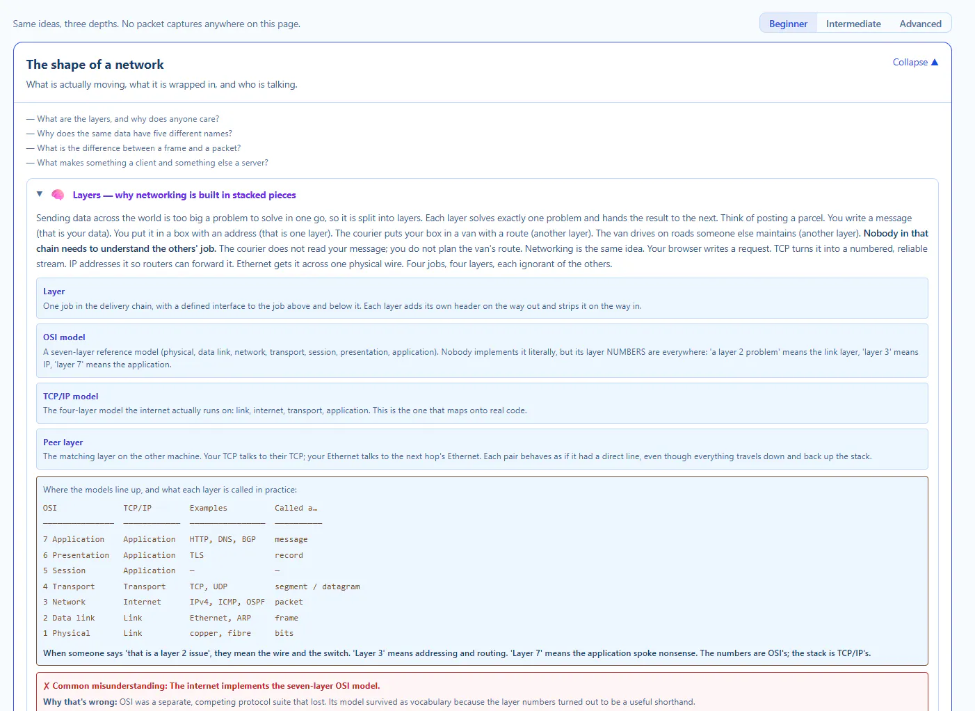Image resolution: width=975 pixels, height=711 pixels.
Task: Click '6 Presentation' in the OSI column
Action: coord(76,555)
